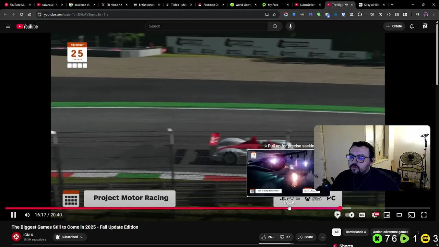Reload the page
Viewport: 439px width, 247px height.
click(x=21, y=14)
